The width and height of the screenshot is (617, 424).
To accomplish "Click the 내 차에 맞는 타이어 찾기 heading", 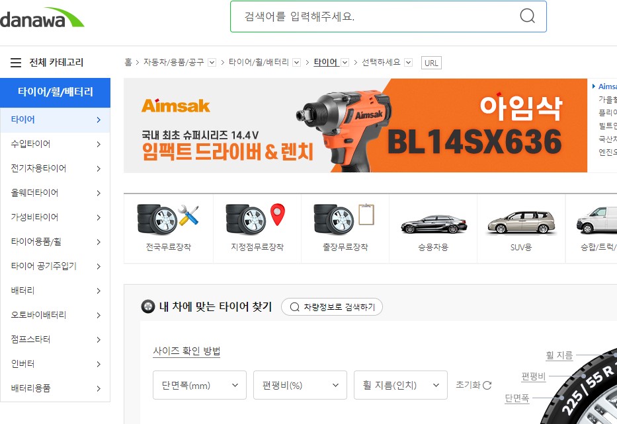I will pos(216,306).
